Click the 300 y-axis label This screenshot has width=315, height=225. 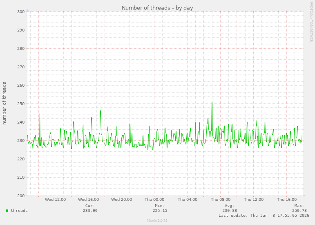pos(21,12)
